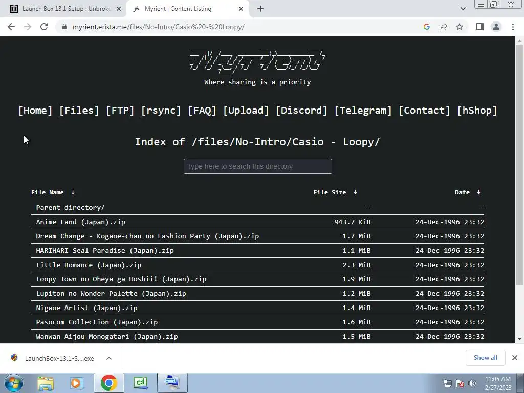Download Pasocom Collection (Japan).zip

click(x=97, y=322)
